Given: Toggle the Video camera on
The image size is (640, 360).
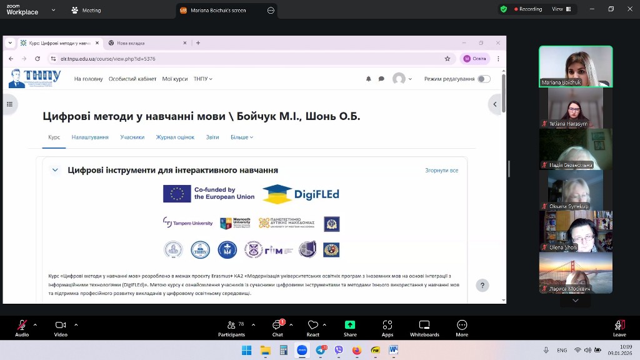Looking at the screenshot, I should [x=61, y=325].
